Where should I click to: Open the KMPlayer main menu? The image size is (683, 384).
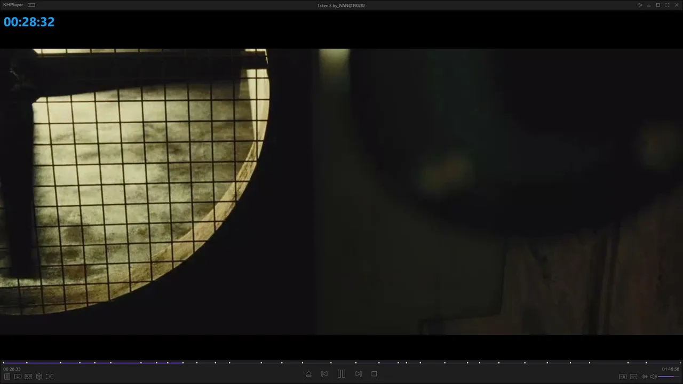pos(13,5)
